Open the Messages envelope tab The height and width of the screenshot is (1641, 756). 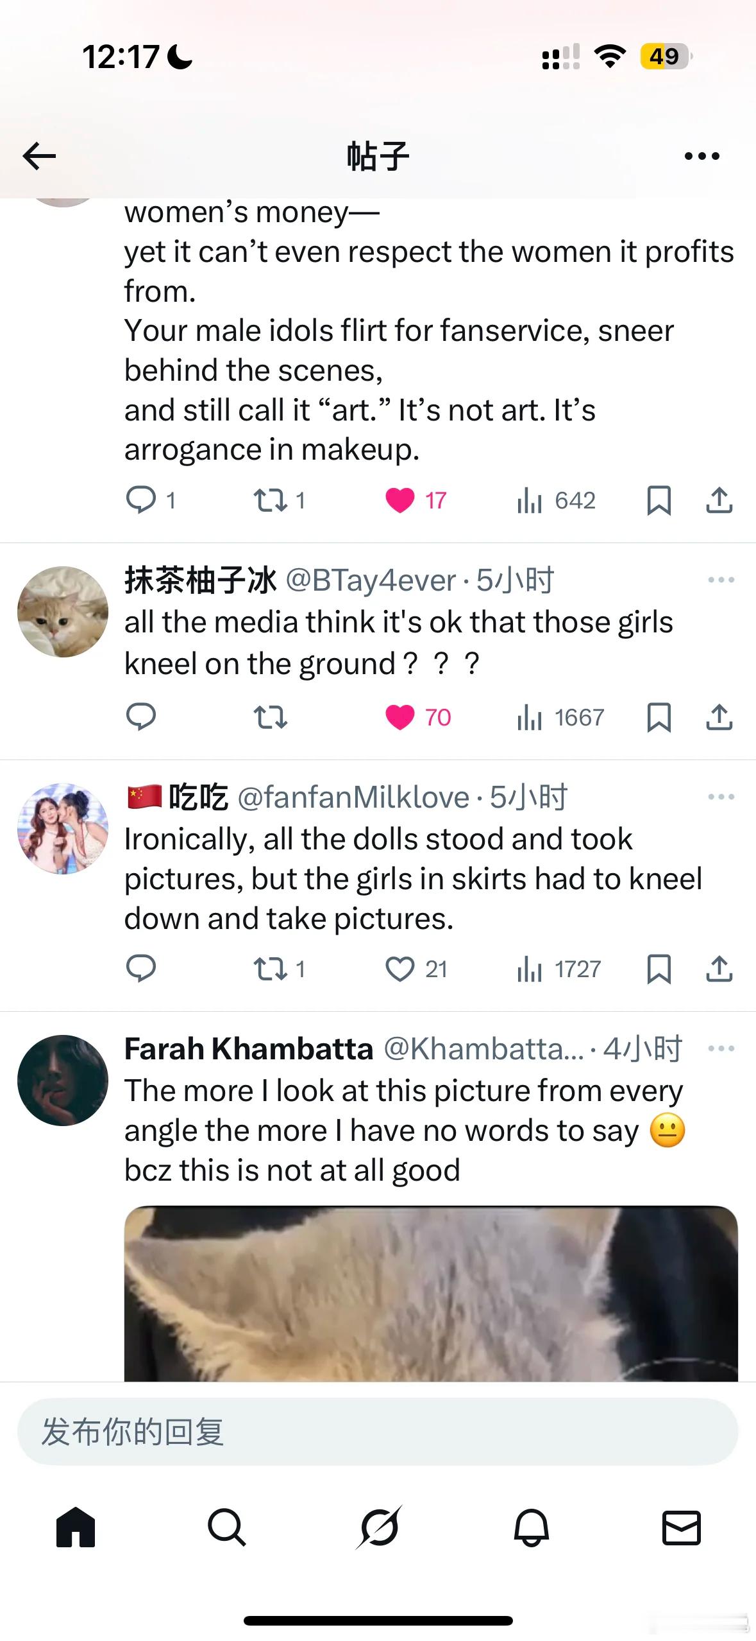click(681, 1527)
